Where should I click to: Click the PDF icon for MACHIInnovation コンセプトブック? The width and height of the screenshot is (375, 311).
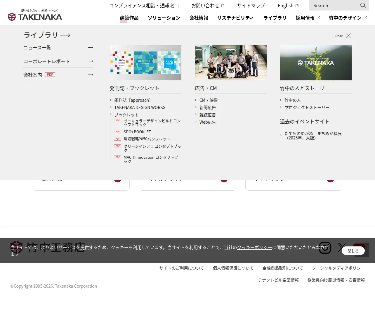click(117, 157)
